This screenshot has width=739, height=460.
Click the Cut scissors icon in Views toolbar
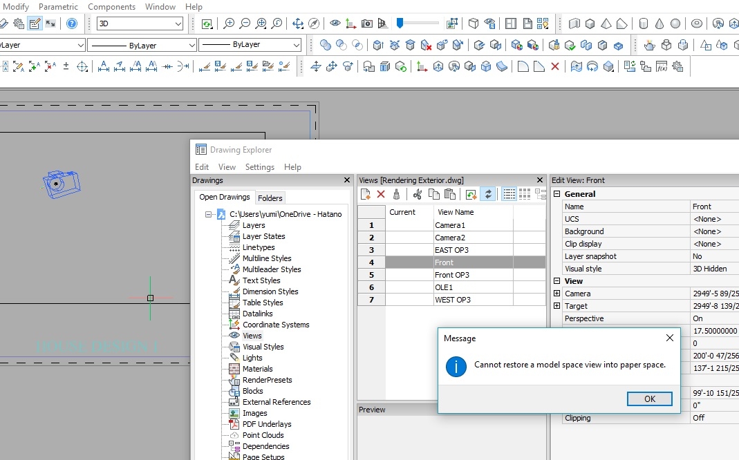pos(417,194)
